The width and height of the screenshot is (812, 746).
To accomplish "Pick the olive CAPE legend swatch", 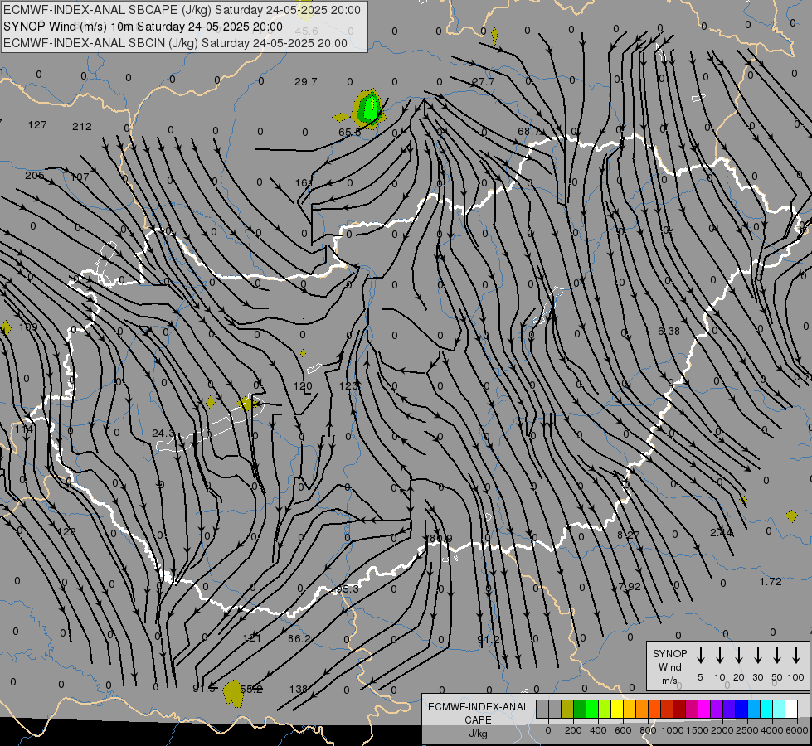I will [567, 710].
